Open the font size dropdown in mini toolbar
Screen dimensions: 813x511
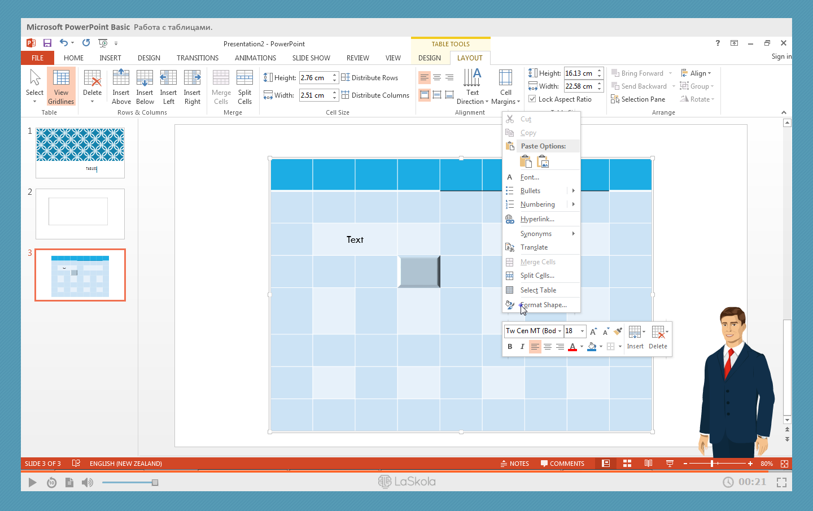coord(582,331)
